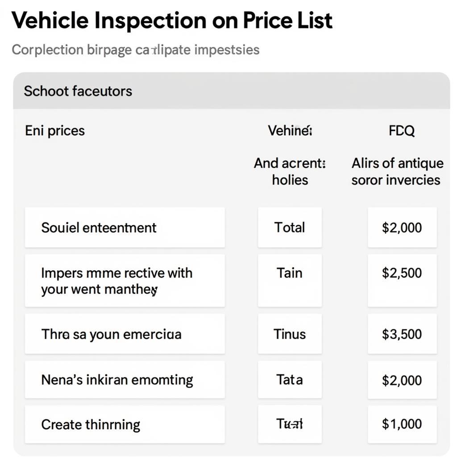Select the $2,000 price for Souiel enteentment

402,228
